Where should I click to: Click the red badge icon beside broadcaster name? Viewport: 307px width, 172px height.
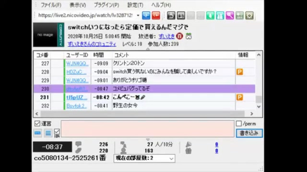click(179, 36)
